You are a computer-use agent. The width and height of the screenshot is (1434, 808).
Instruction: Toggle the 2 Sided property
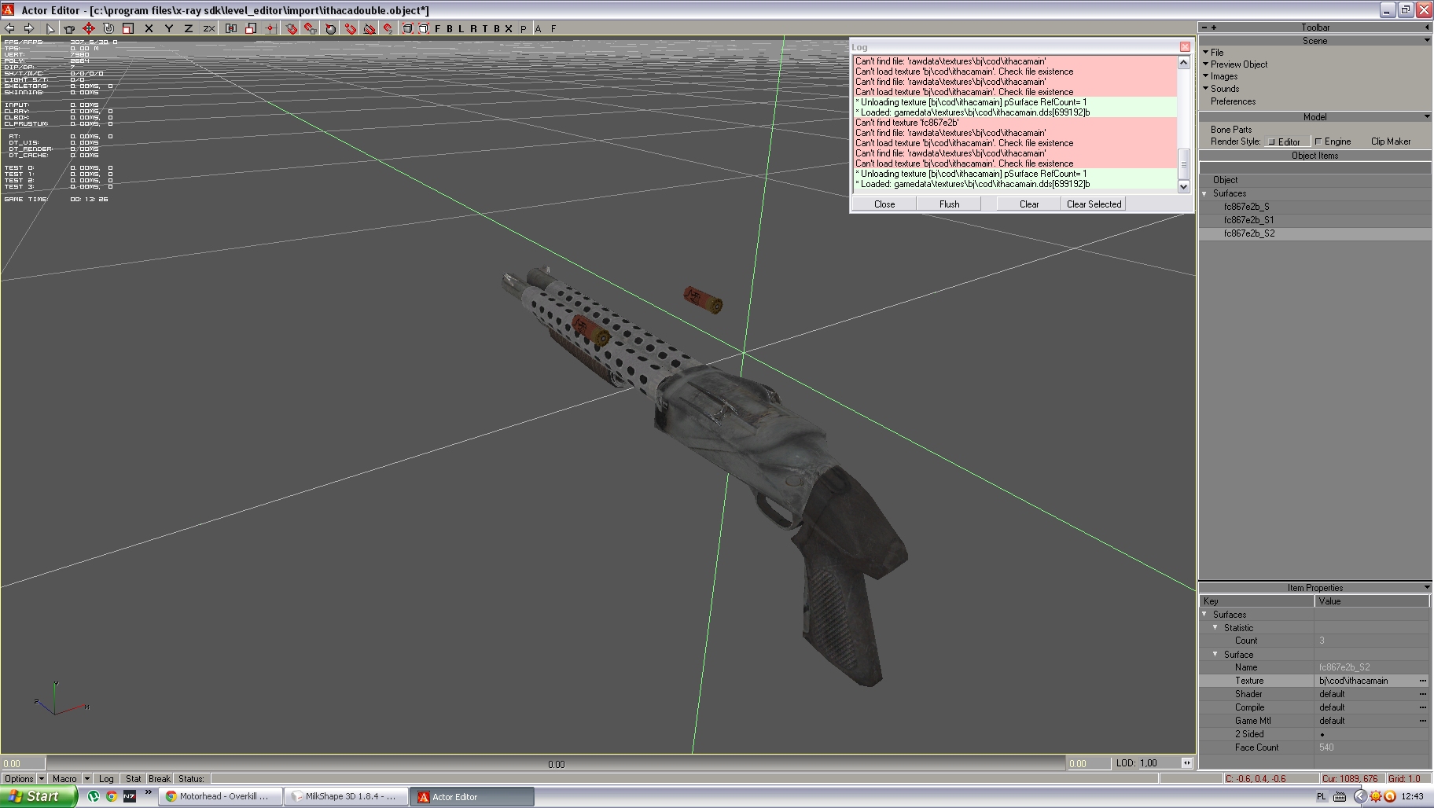[x=1322, y=734]
